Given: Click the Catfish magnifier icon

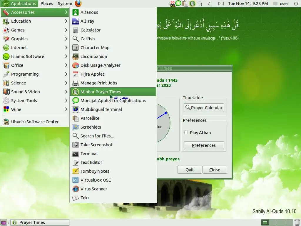Looking at the screenshot, I should pos(76,39).
